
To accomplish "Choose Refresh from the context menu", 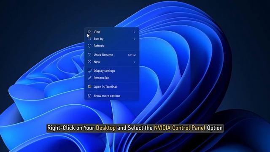I will pyautogui.click(x=111, y=46).
